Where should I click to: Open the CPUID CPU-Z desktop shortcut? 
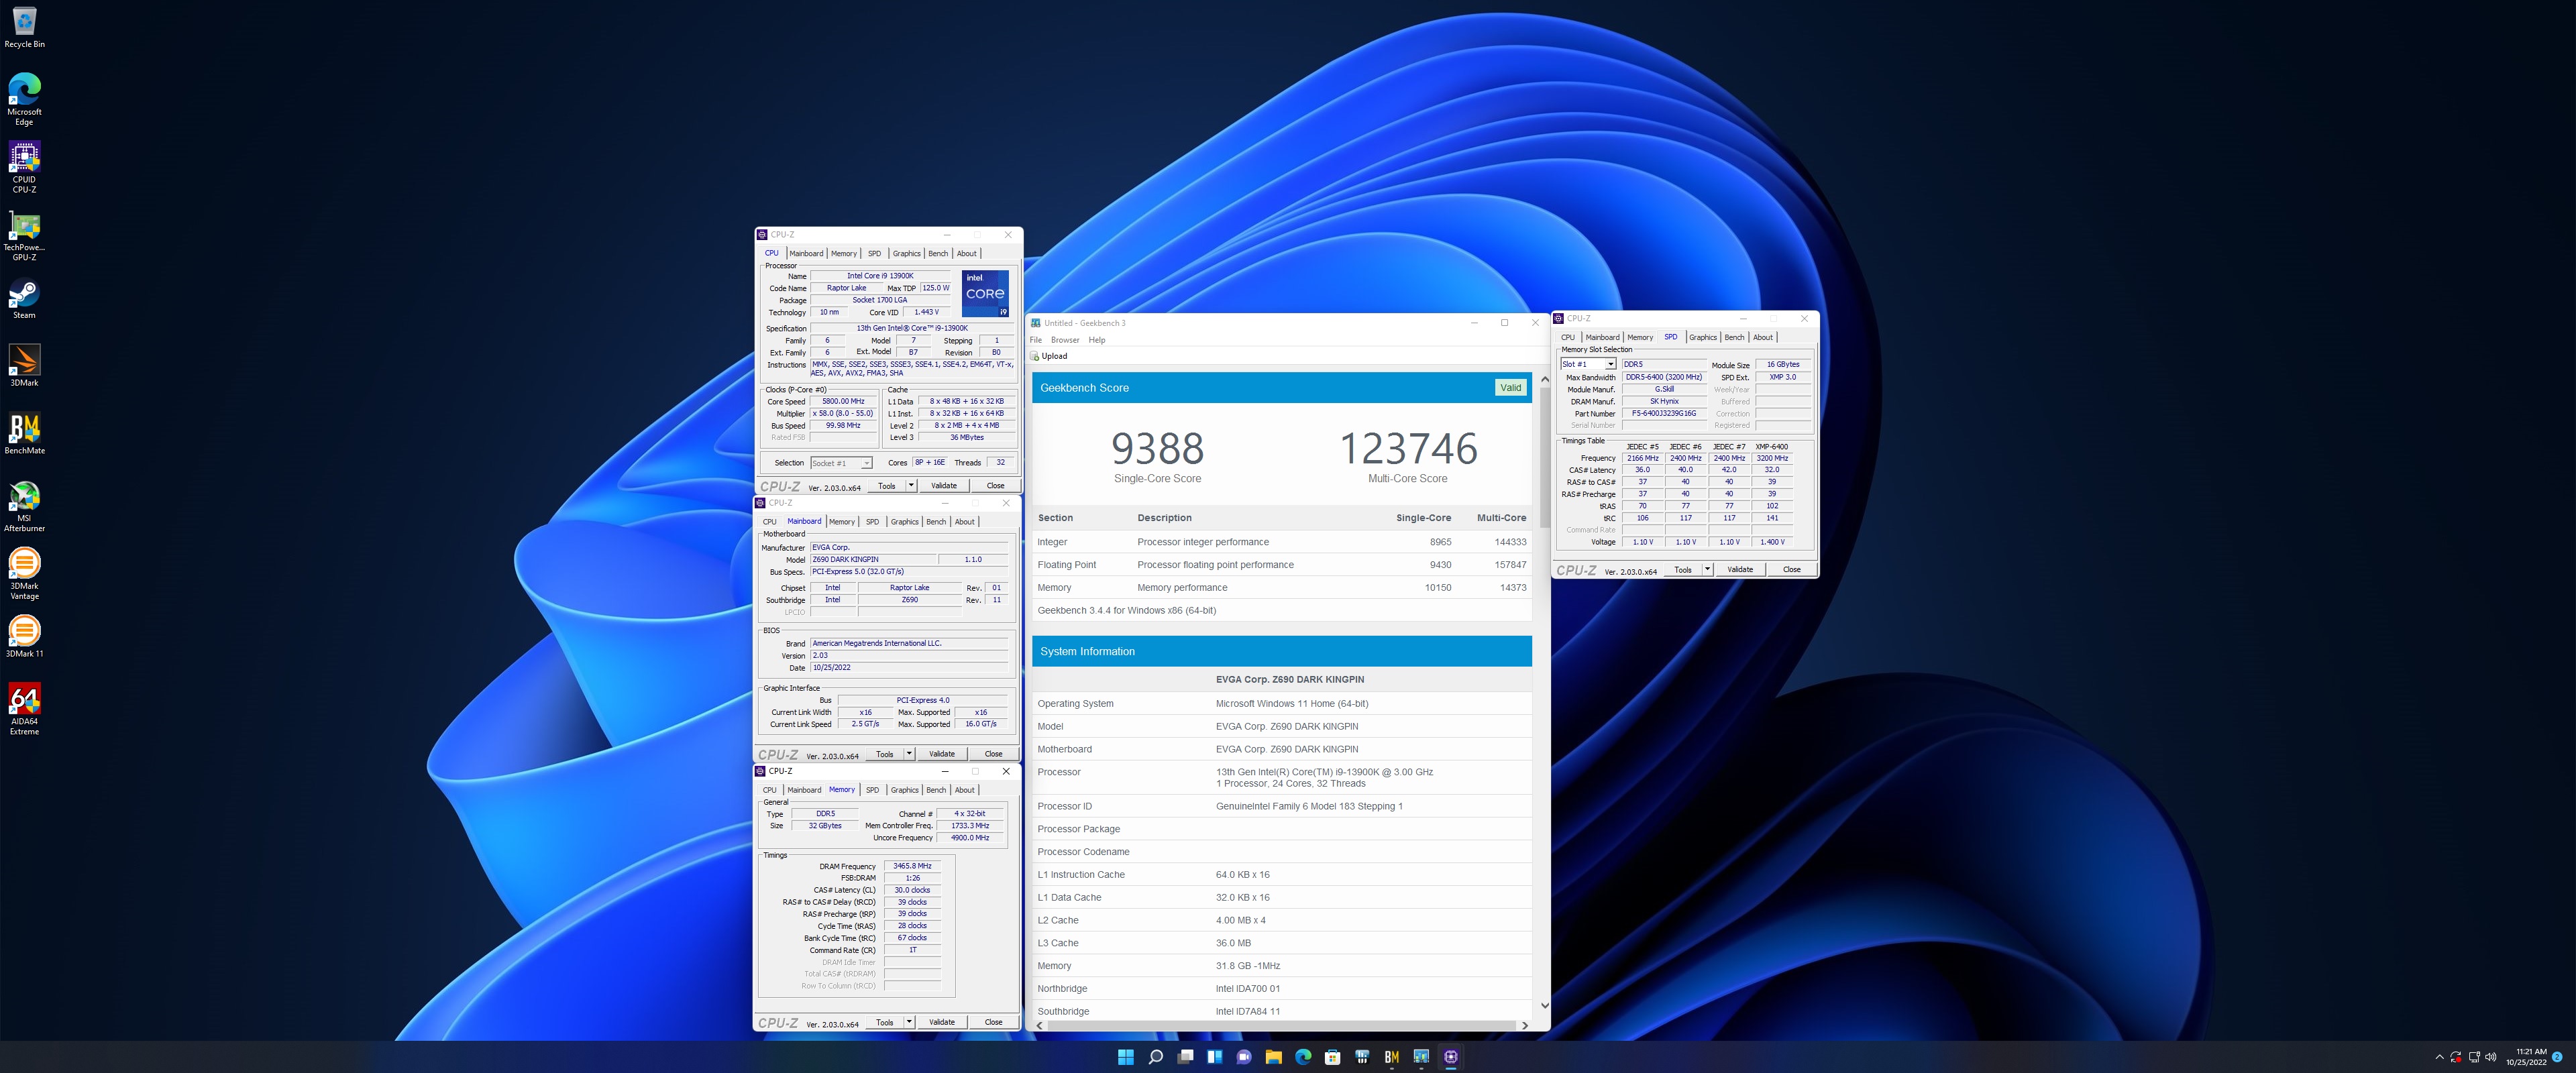24,167
